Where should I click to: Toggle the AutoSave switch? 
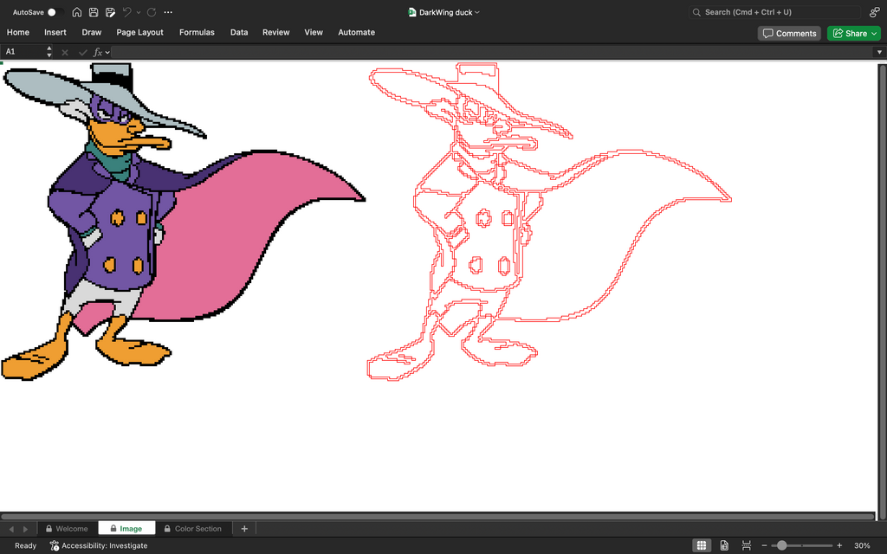55,12
